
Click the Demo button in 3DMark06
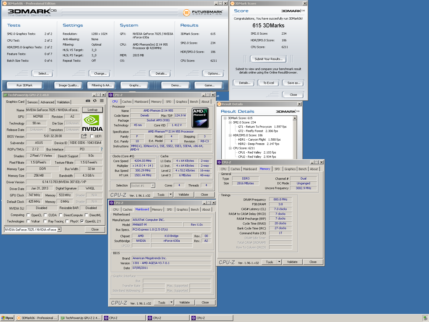pos(176,85)
